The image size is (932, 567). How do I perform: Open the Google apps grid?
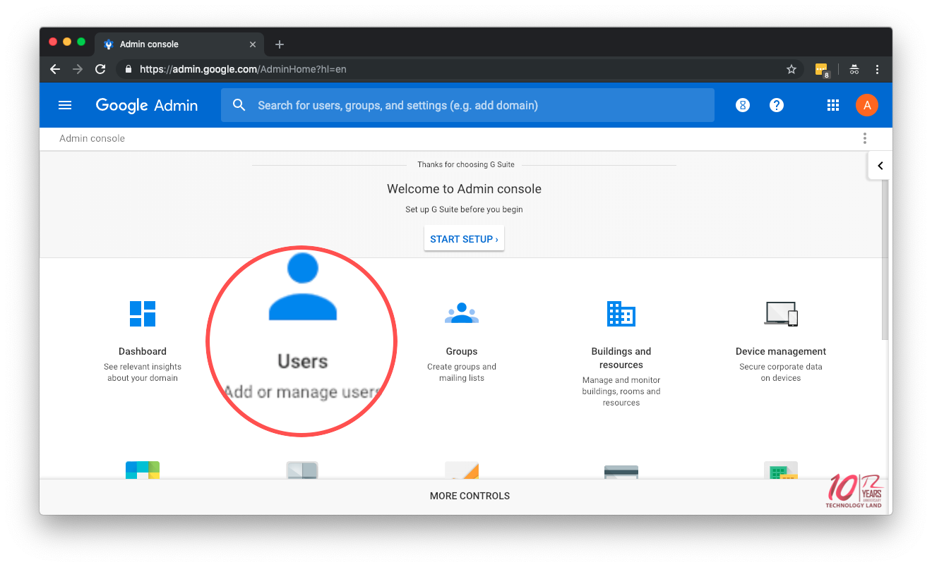(832, 105)
